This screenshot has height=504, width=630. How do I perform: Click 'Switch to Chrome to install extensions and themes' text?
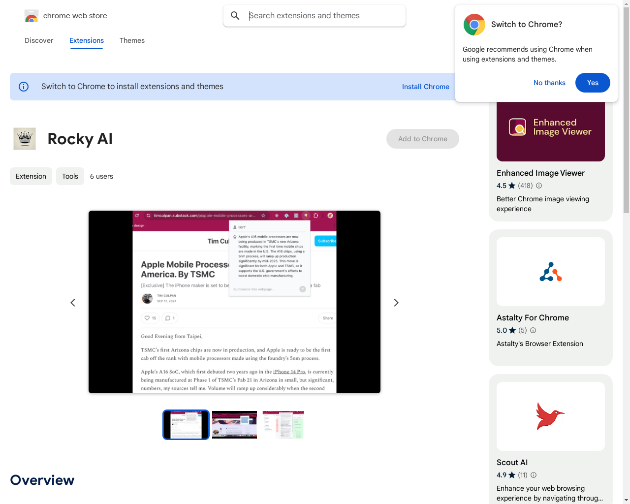coord(132,87)
